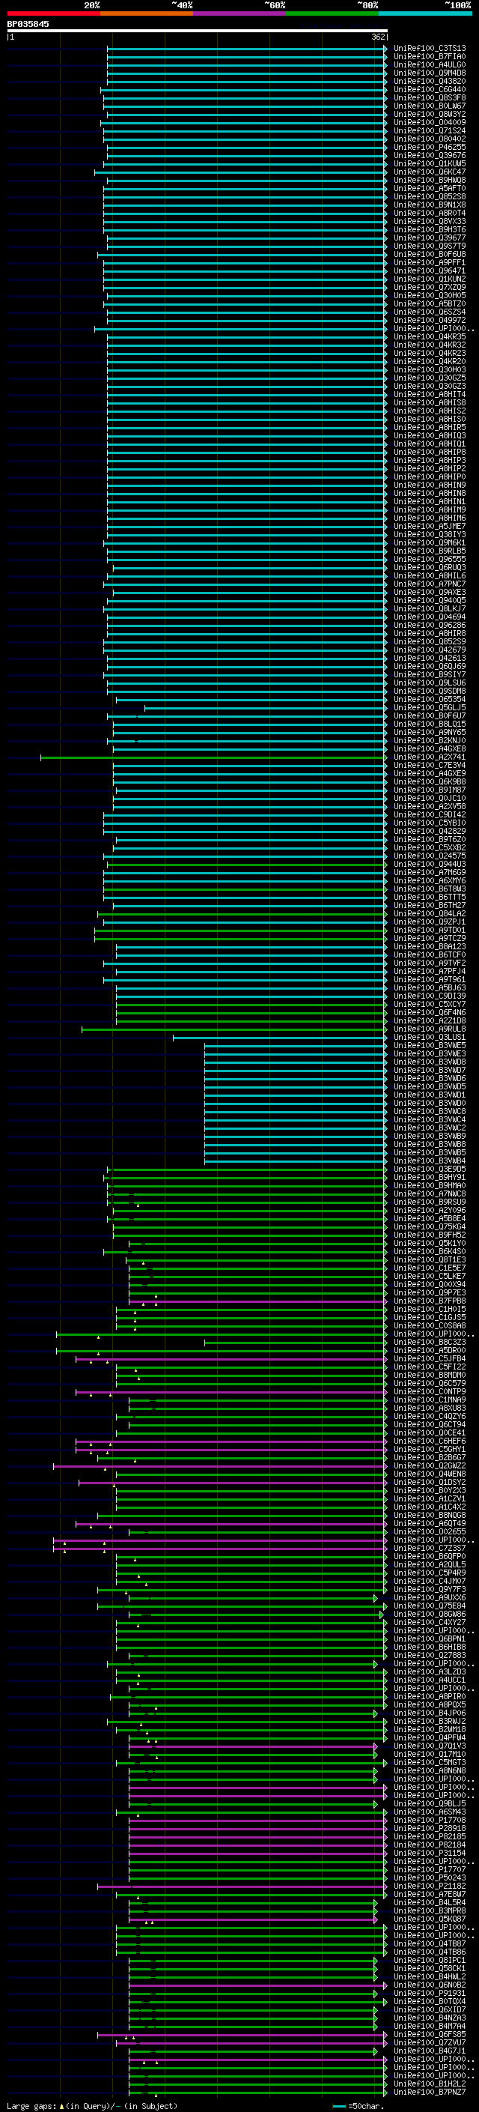The image size is (479, 2112).
Task: Click the orange ~40% identity legend segment
Action: point(147,13)
